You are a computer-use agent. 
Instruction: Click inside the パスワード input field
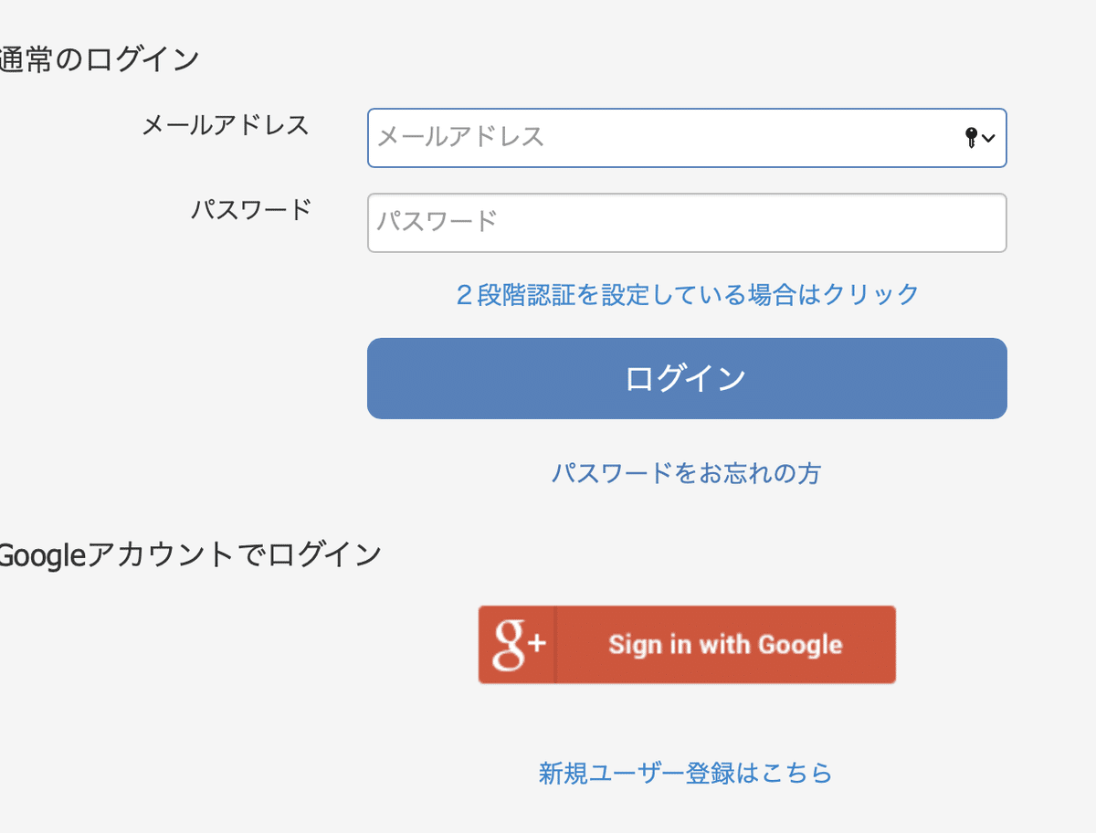click(x=667, y=222)
